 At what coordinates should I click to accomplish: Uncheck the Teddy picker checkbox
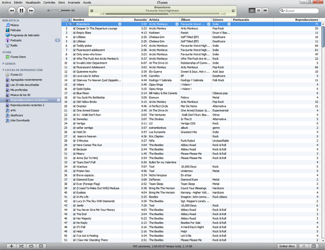[74, 46]
